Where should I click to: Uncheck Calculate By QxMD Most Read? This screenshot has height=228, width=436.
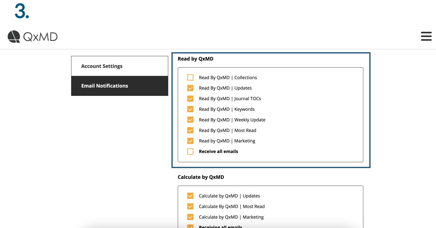tap(191, 206)
